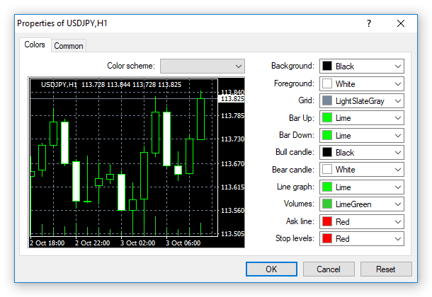Click the 'Color scheme:' label
This screenshot has height=297, width=432.
(131, 66)
